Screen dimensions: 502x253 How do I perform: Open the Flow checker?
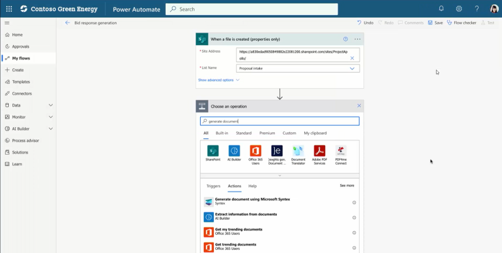[x=462, y=23]
